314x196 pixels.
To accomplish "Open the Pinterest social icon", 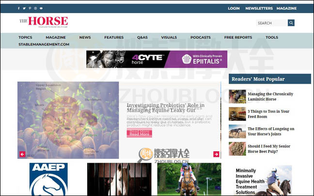I will pyautogui.click(x=30, y=8).
